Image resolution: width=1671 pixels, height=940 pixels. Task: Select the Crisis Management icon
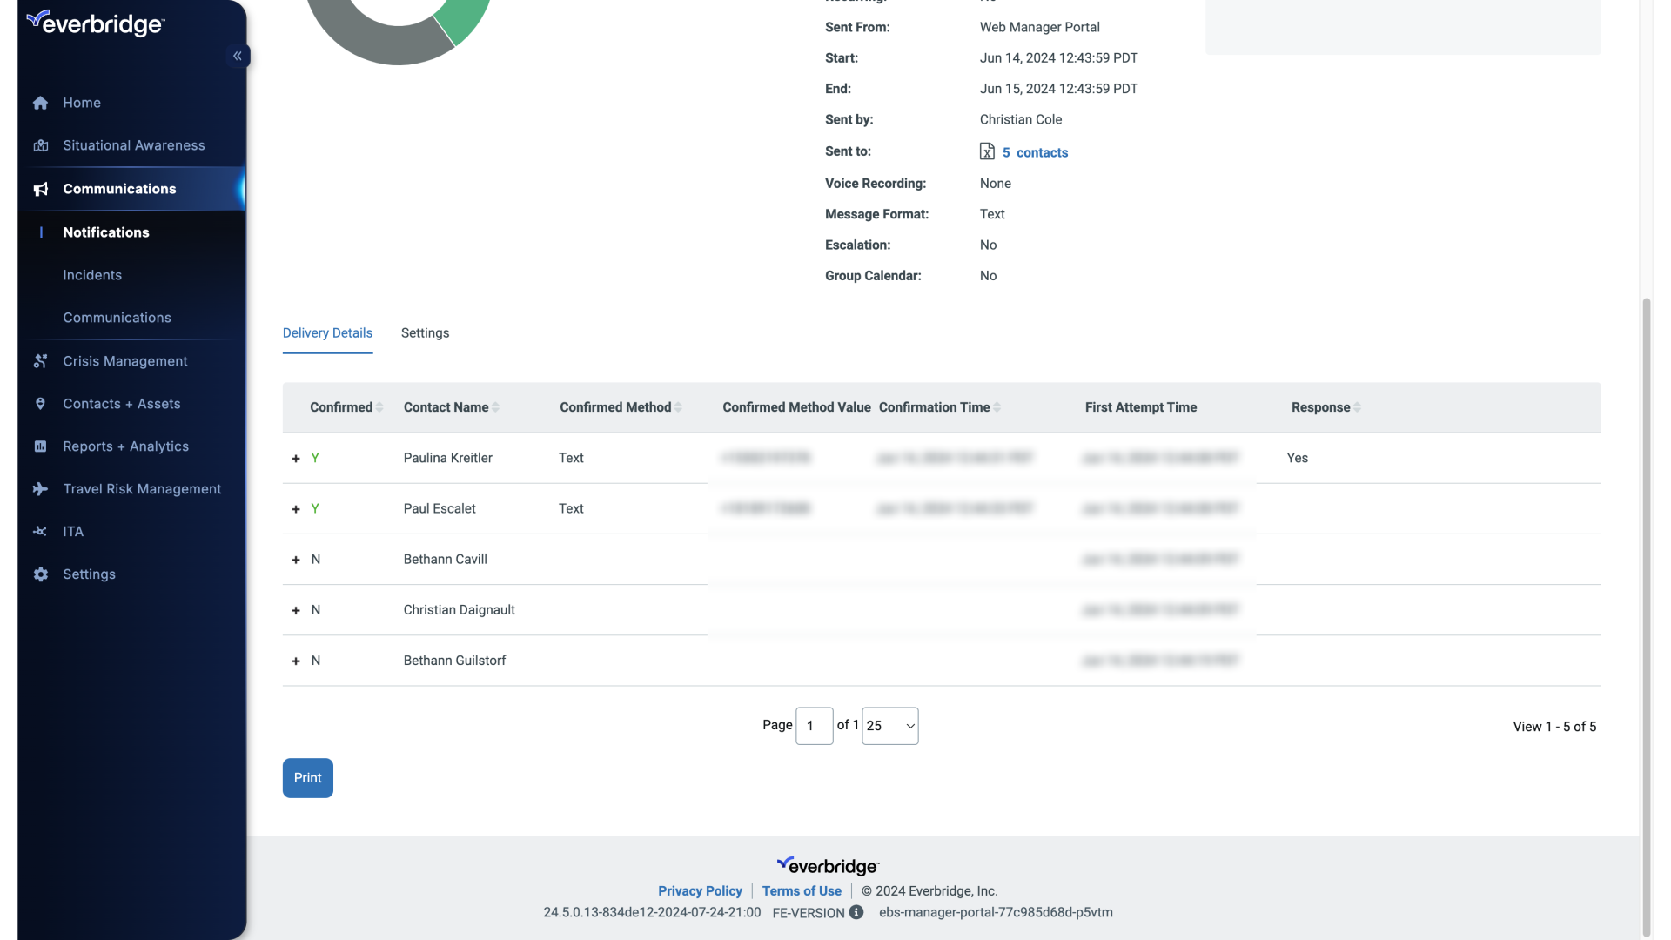pos(41,360)
